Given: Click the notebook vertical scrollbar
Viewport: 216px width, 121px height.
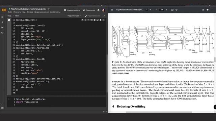Looking at the screenshot, I should click(x=107, y=73).
